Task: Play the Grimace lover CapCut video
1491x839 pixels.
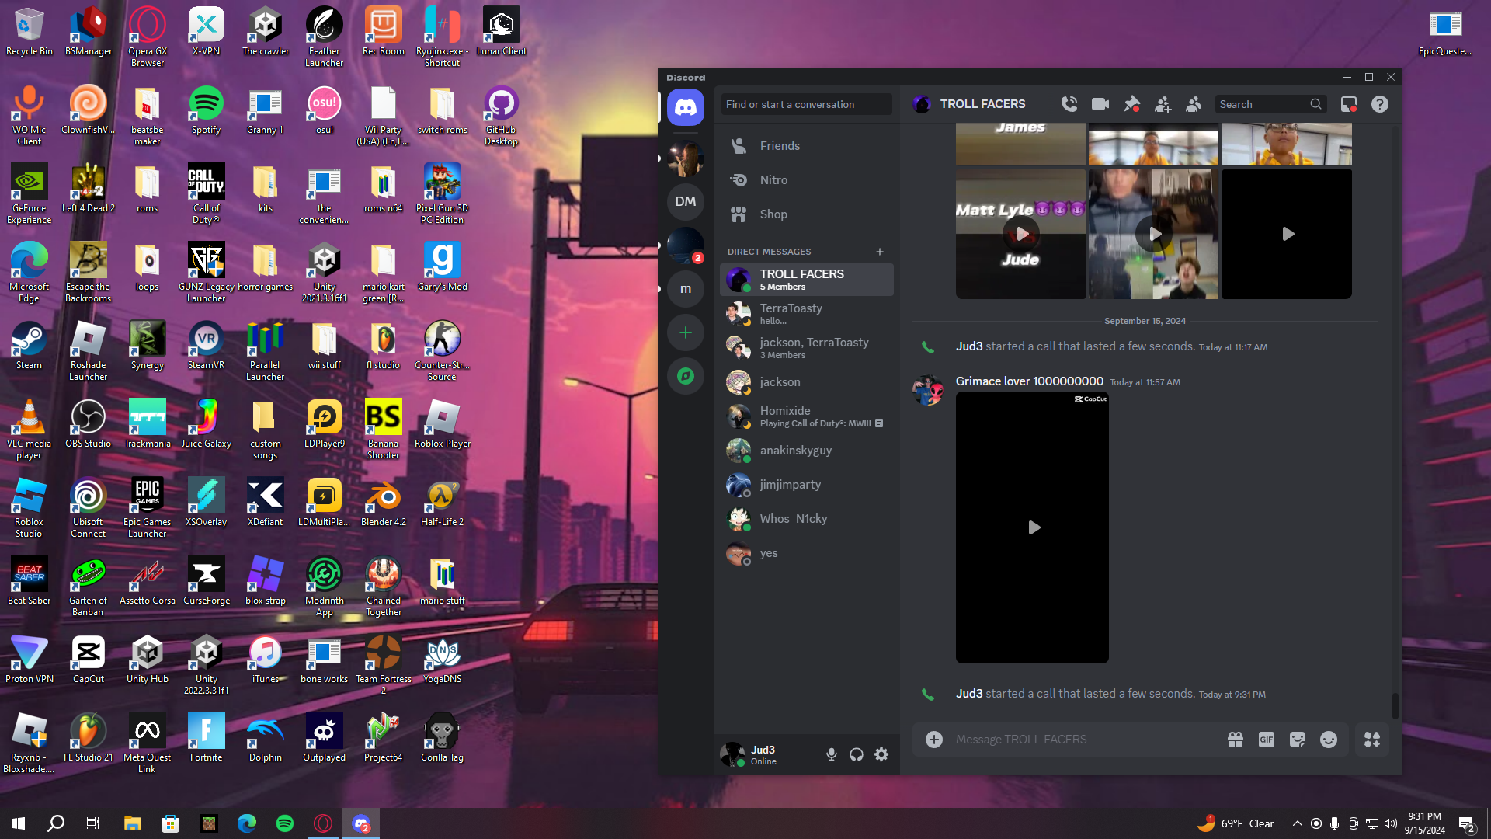Action: (1033, 527)
